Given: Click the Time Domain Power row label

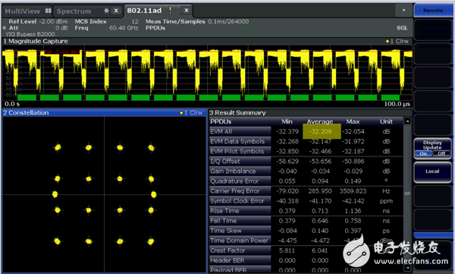Looking at the screenshot, I should tap(240, 241).
